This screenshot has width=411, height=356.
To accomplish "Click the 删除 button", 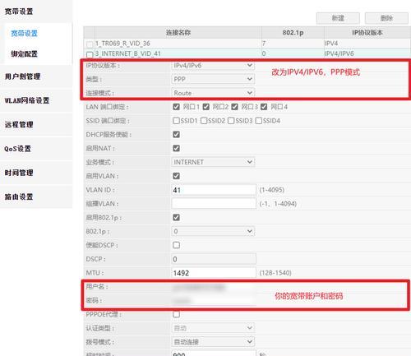I will [x=386, y=18].
